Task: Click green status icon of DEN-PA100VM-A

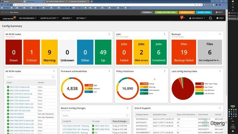Action: click(x=8, y=114)
